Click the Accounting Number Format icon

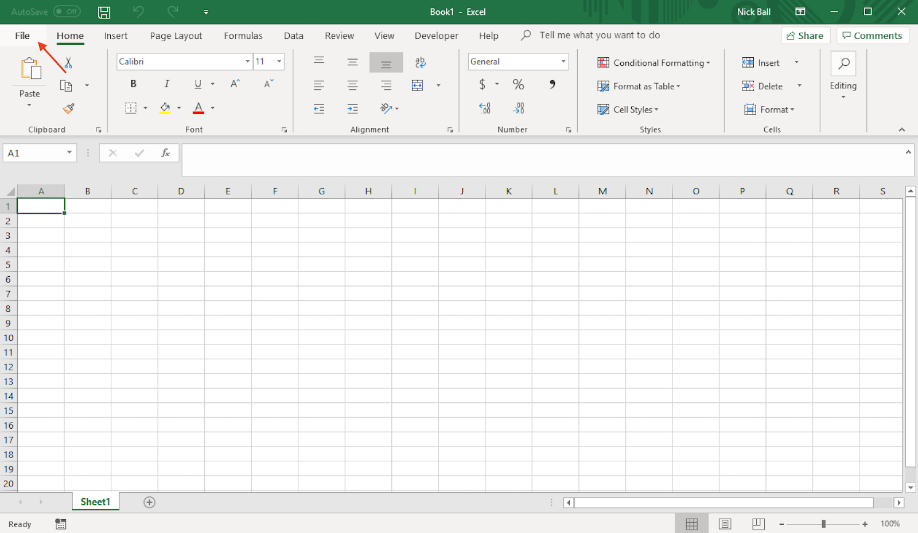coord(483,84)
